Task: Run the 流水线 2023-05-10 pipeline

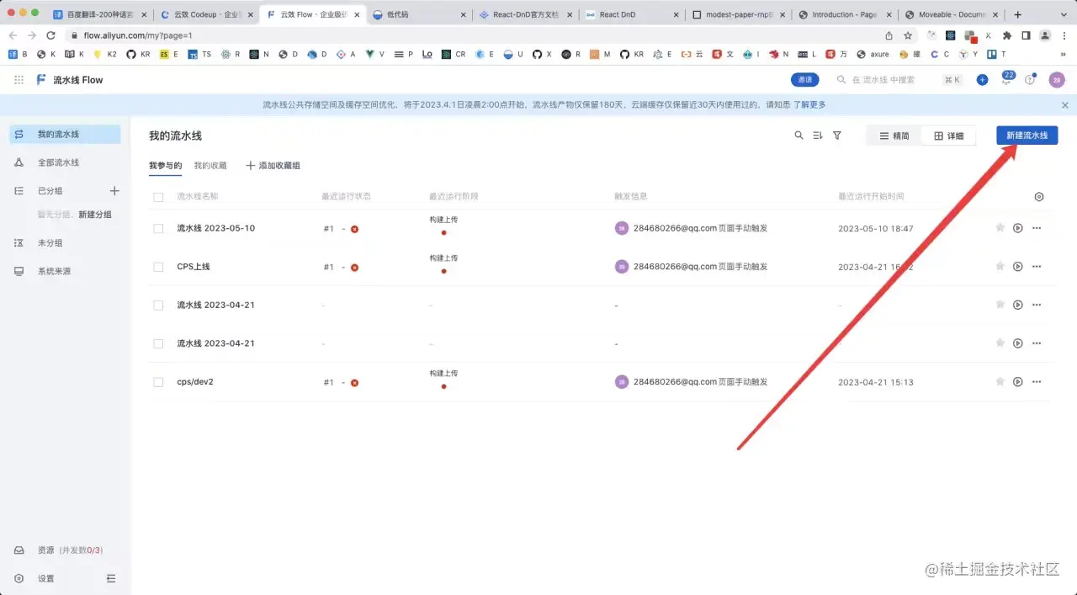Action: [x=1018, y=228]
